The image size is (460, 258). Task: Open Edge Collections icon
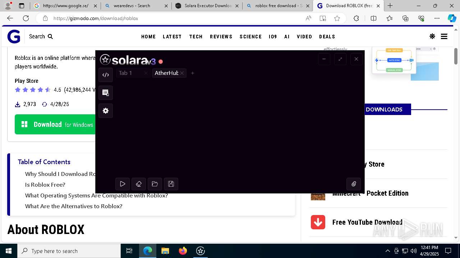[405, 18]
